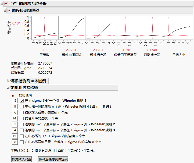This screenshot has height=163, width=194.
Task: Click the 偏倚因子标准差 value 1.1256
Action: [x=125, y=50]
